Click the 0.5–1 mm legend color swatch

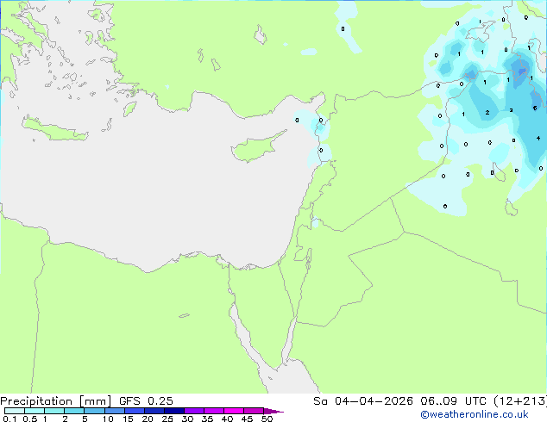coord(35,411)
